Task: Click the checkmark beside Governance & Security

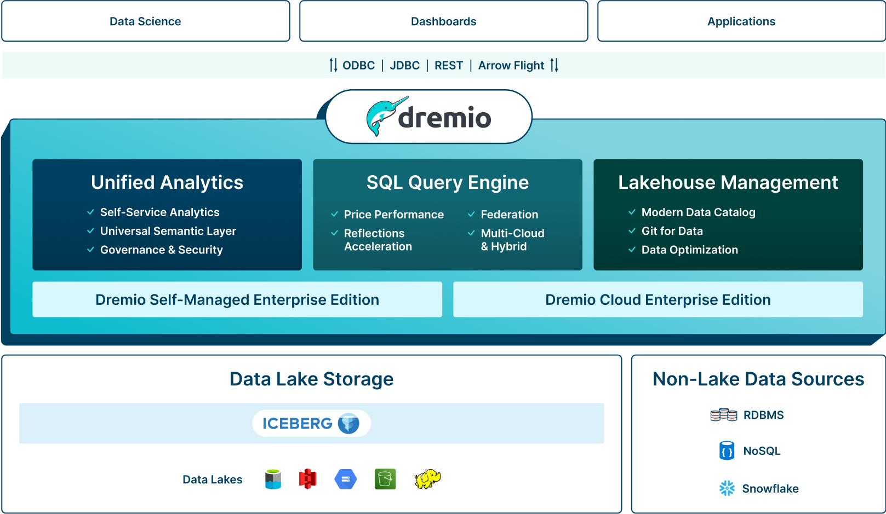Action: [90, 250]
